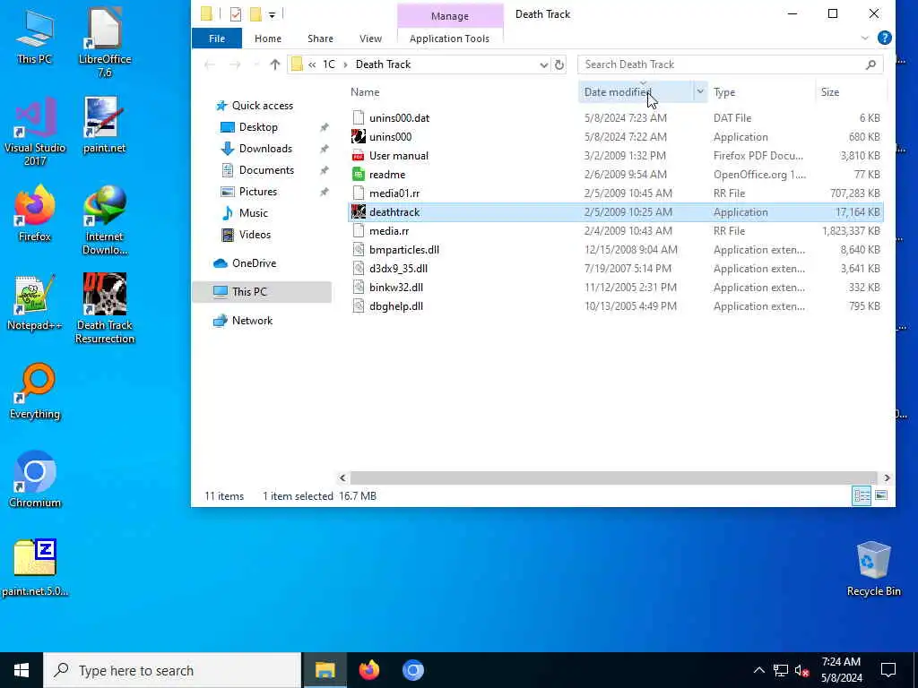Click the taskbar search box
Screen dimensions: 918x688
pyautogui.click(x=172, y=670)
